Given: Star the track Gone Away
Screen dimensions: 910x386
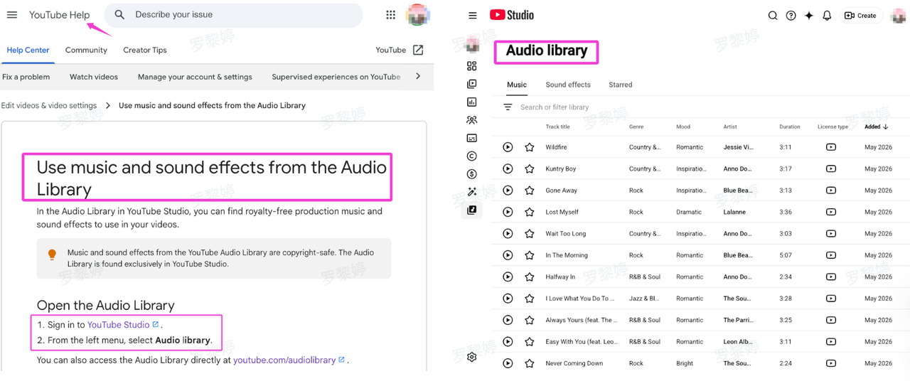Looking at the screenshot, I should point(530,191).
